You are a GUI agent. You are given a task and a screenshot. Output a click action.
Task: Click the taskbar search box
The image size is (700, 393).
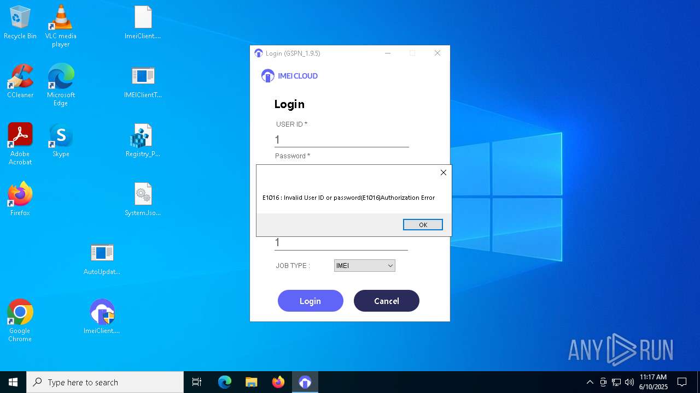[x=105, y=382]
